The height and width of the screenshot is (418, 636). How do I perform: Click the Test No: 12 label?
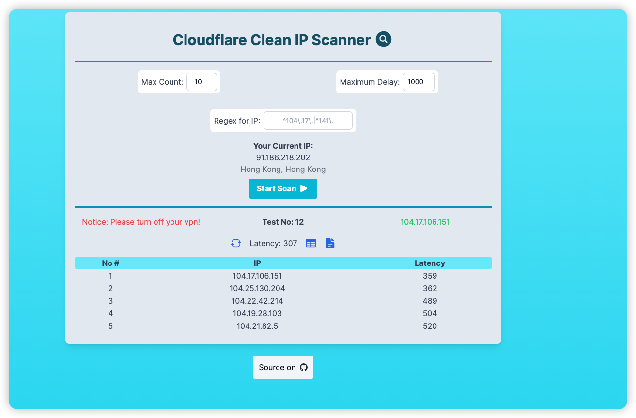[x=283, y=222]
